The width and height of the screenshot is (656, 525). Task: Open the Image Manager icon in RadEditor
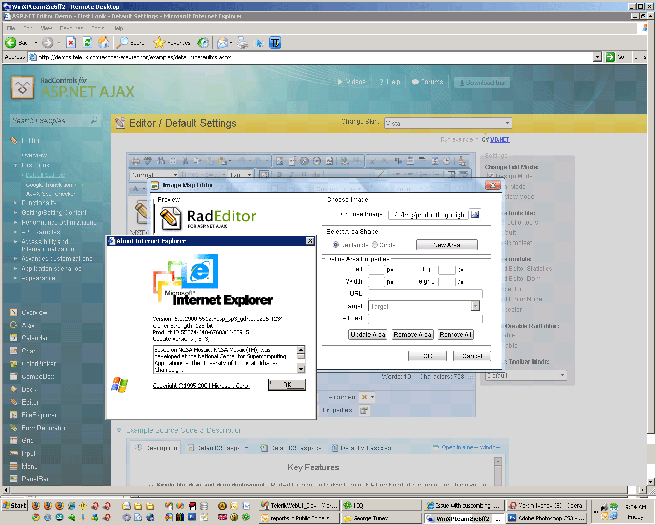click(280, 161)
